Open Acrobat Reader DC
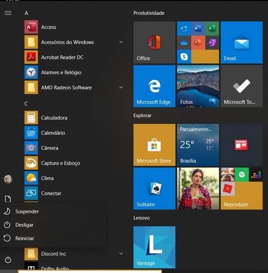This screenshot has height=273, width=268. coord(75,57)
